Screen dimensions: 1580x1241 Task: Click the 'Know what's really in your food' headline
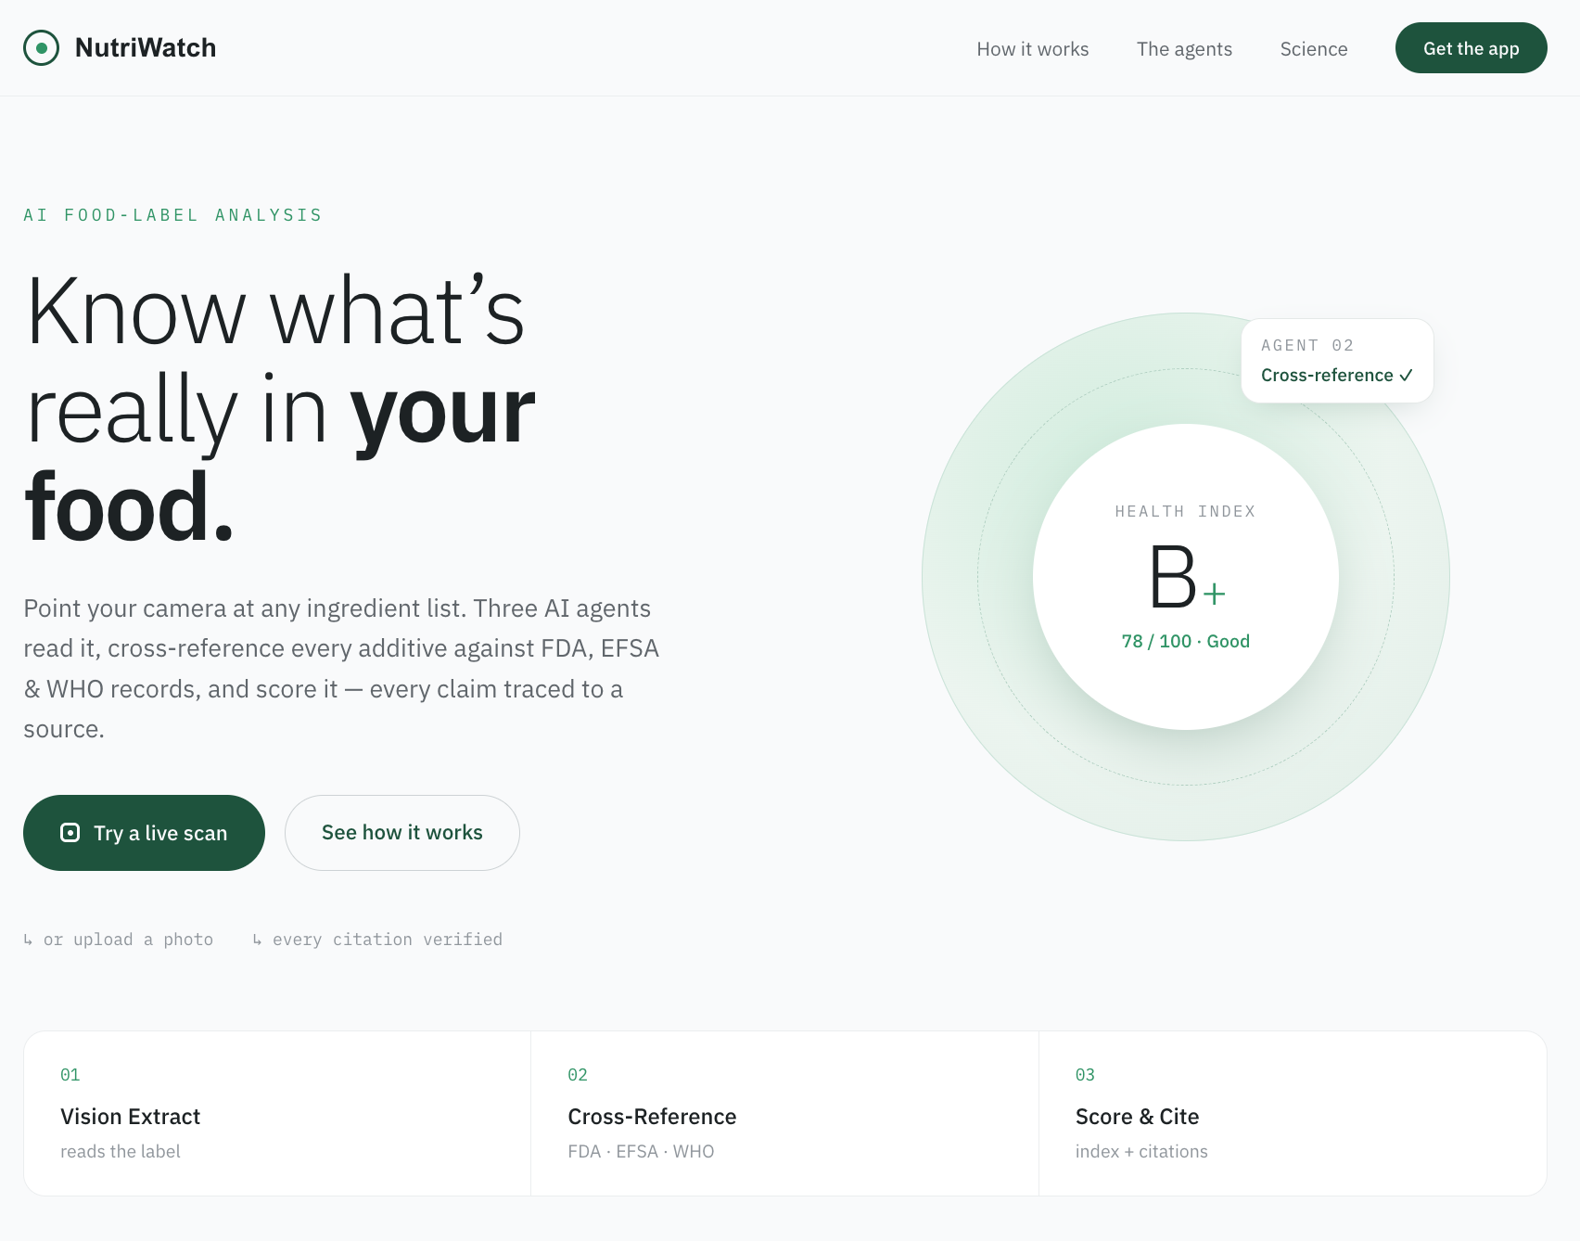[280, 409]
